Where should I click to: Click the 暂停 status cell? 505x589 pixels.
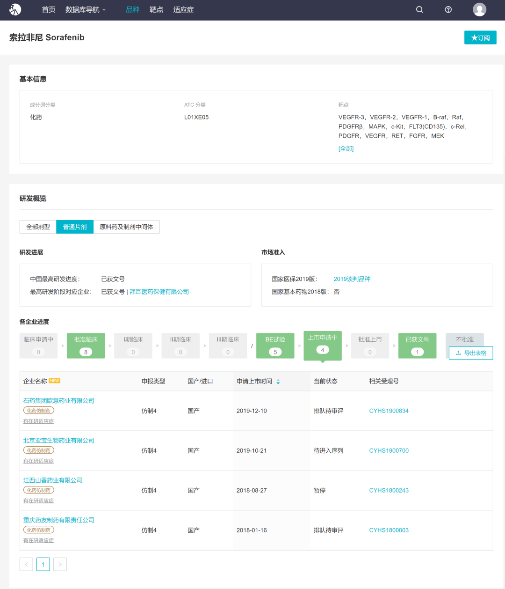coord(319,490)
